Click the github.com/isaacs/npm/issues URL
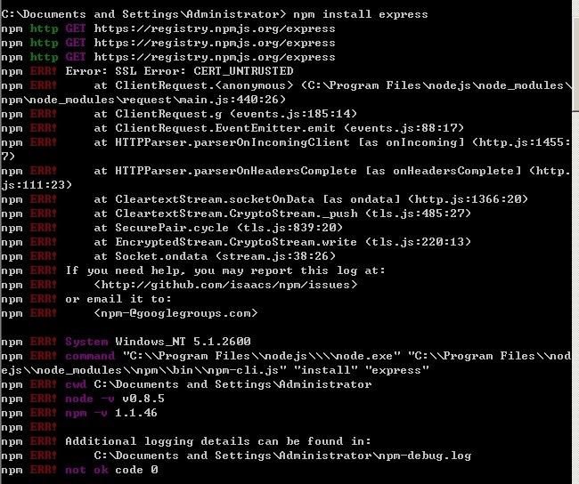Image resolution: width=579 pixels, height=484 pixels. click(225, 285)
